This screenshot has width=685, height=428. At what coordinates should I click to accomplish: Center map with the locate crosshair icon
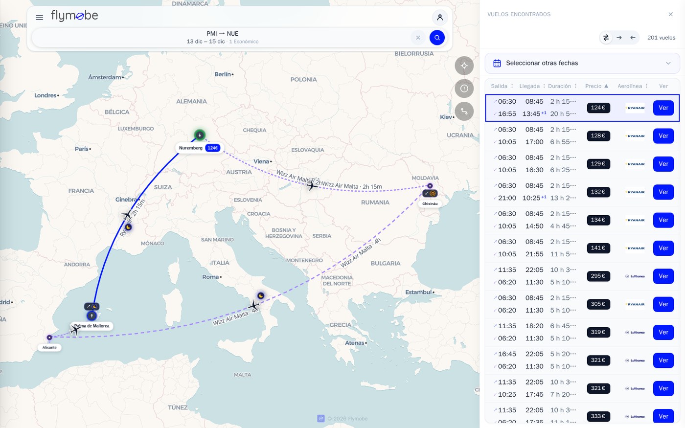coord(464,66)
